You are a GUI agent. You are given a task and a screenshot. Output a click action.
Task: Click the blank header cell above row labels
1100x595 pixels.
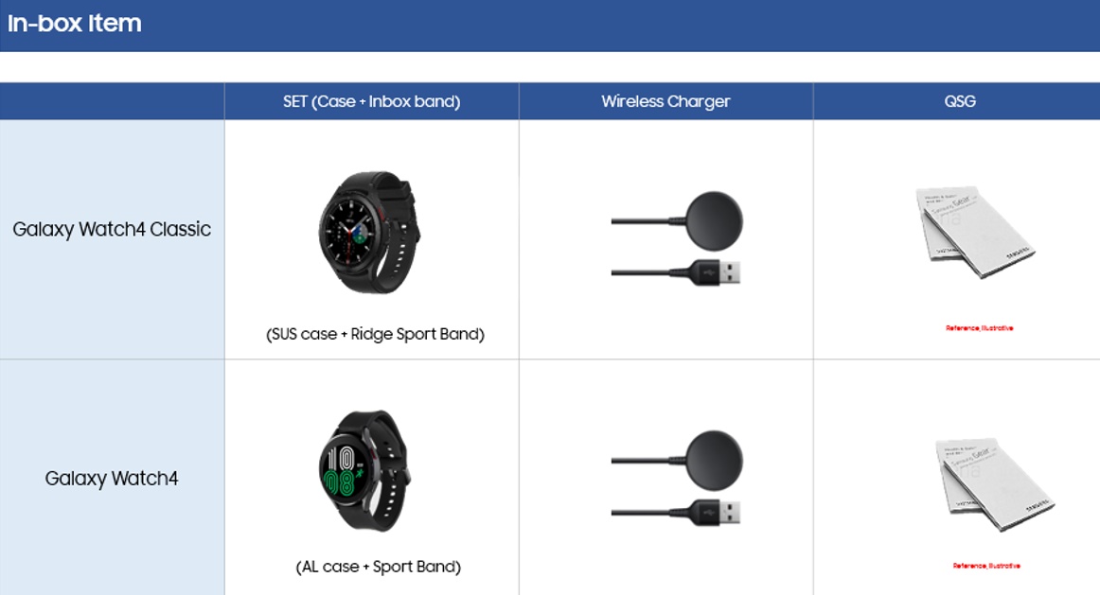(113, 101)
